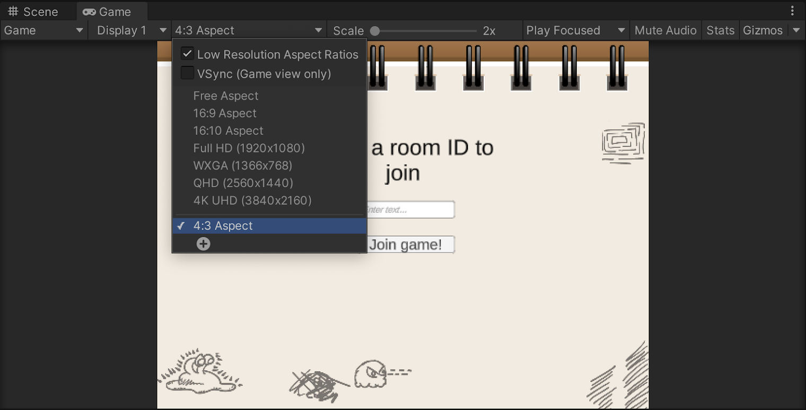Uncheck Low Resolution Aspect Ratios

[187, 53]
